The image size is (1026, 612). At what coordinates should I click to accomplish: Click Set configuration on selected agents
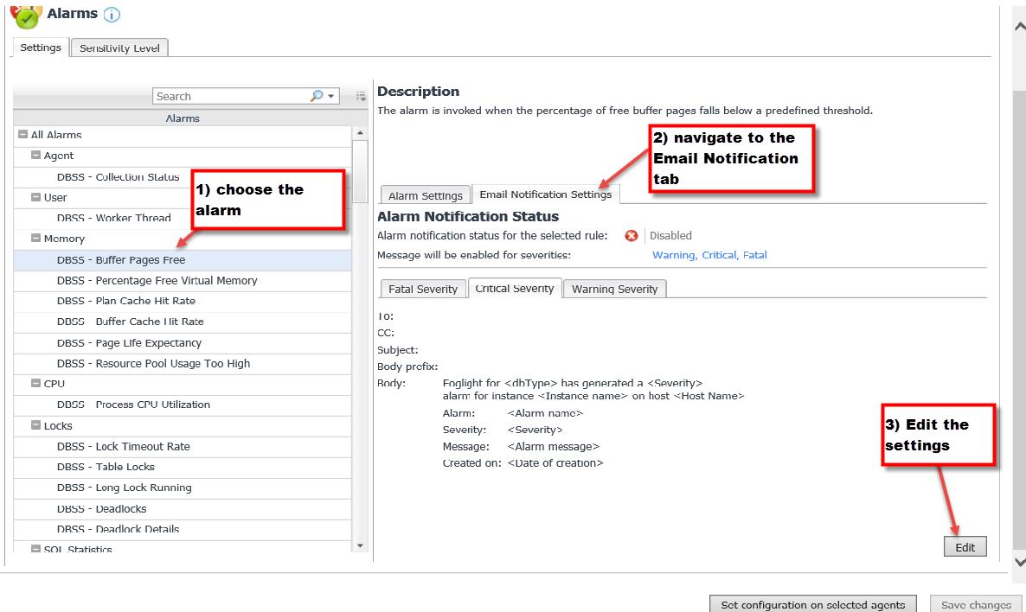click(812, 604)
